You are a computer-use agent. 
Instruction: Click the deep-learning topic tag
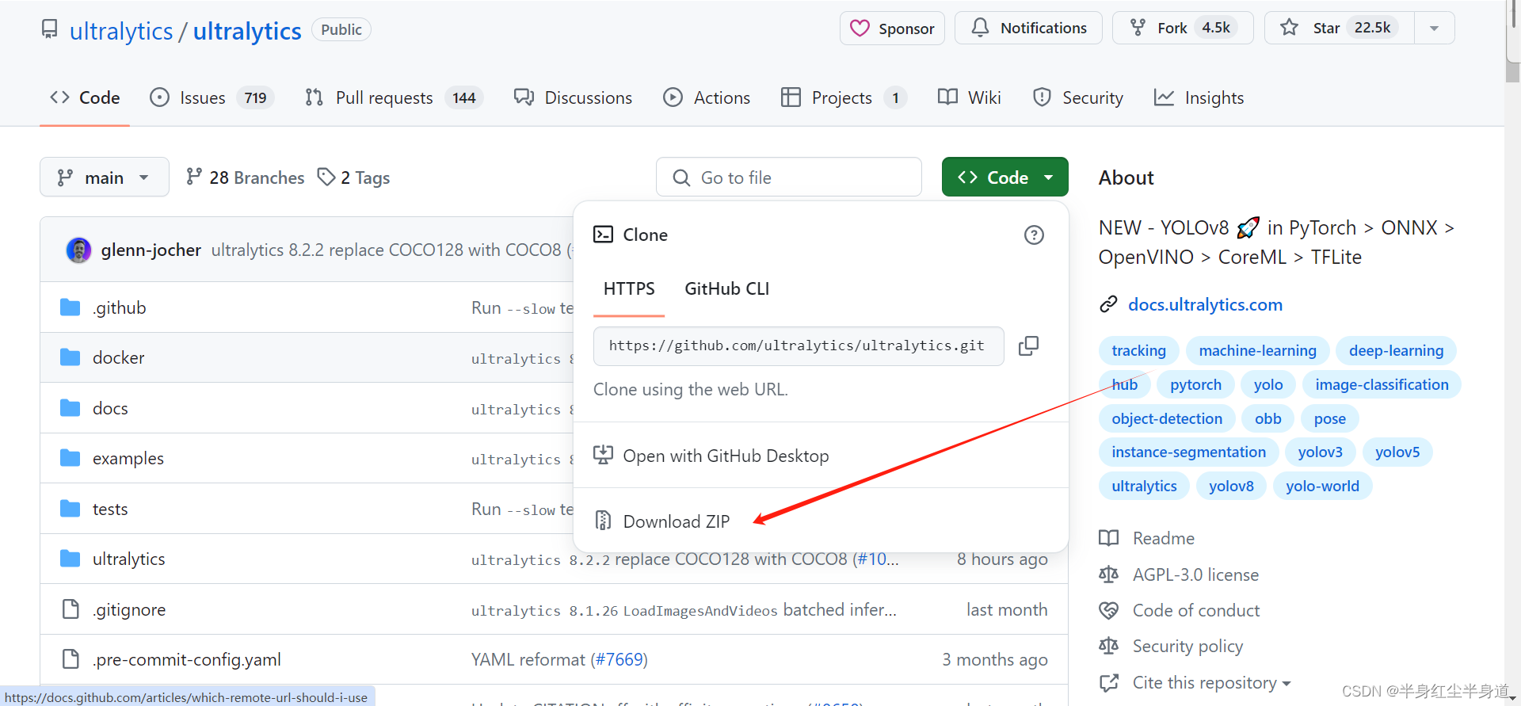pos(1396,351)
